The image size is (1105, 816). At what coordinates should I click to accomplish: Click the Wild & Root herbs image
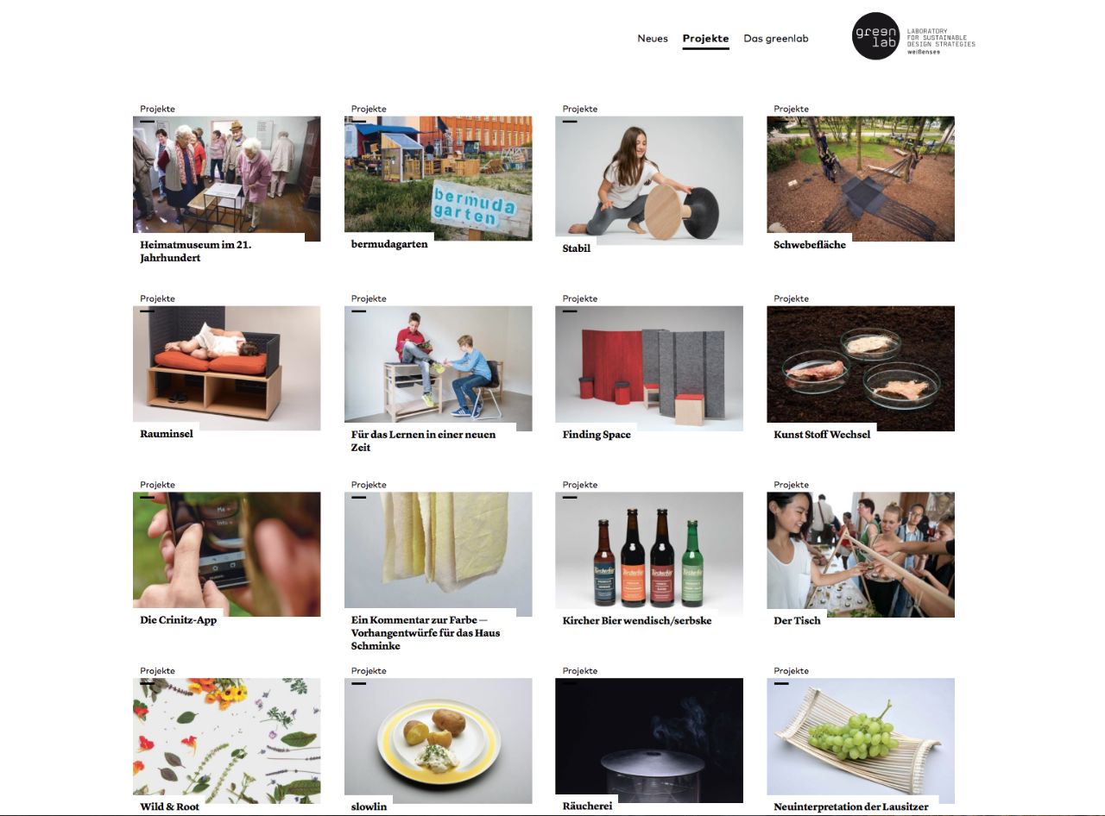(226, 740)
